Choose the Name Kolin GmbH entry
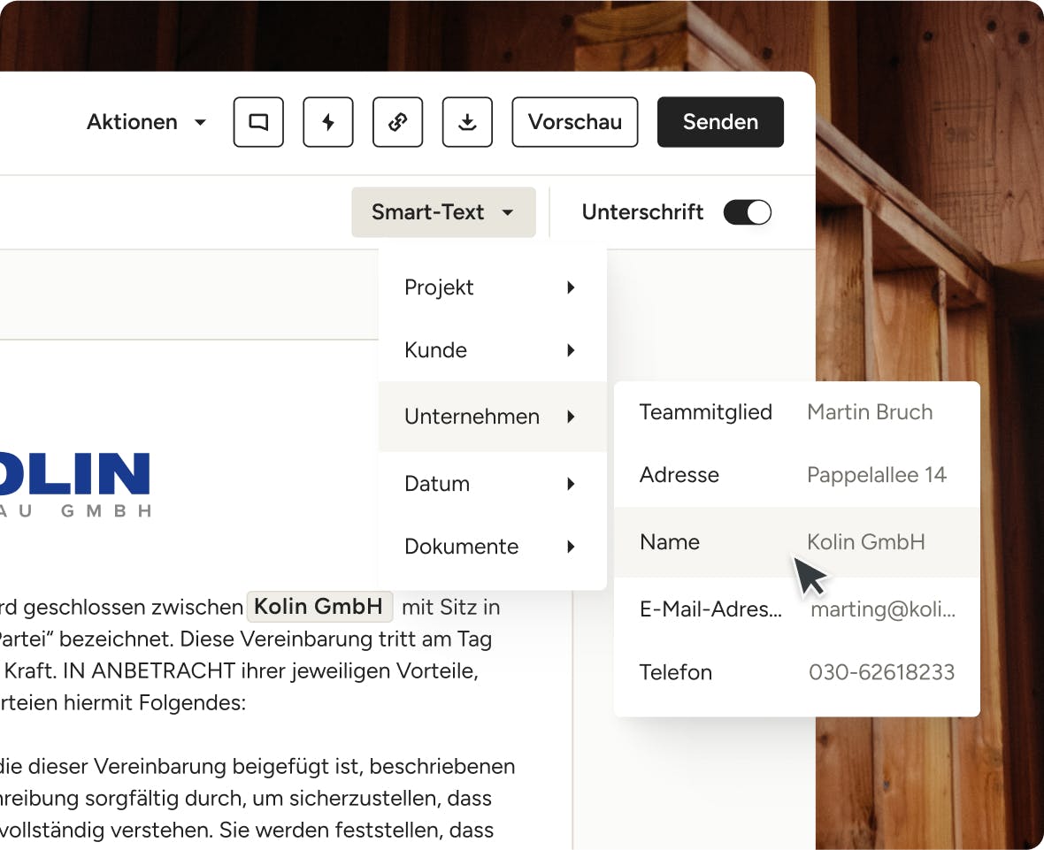 pyautogui.click(x=796, y=542)
